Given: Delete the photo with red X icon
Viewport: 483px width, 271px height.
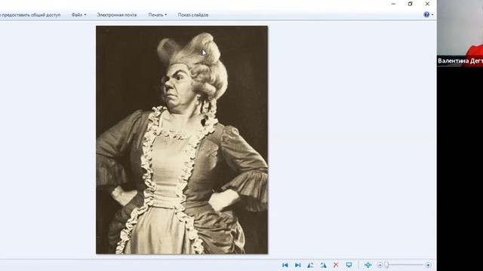Looking at the screenshot, I should point(336,265).
